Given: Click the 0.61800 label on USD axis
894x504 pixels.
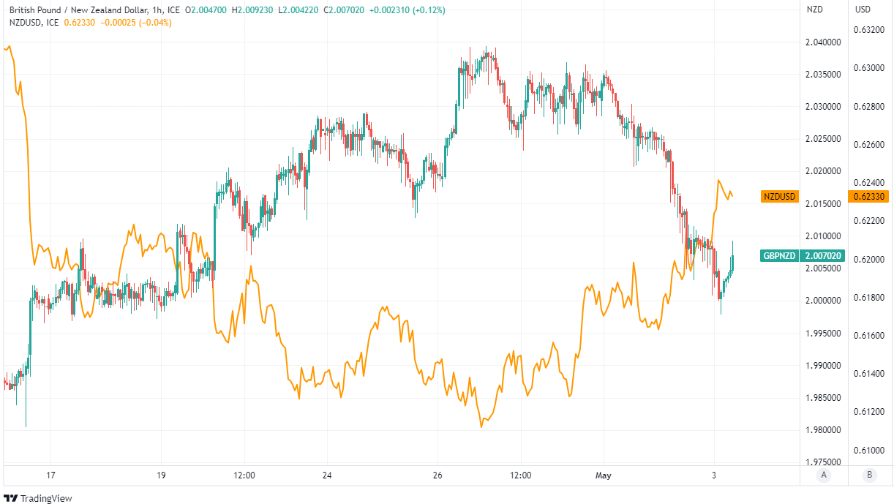Looking at the screenshot, I should [x=869, y=298].
